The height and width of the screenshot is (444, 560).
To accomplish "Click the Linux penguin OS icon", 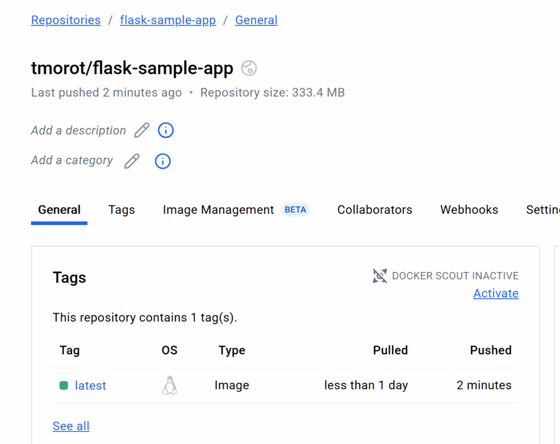I will click(170, 385).
